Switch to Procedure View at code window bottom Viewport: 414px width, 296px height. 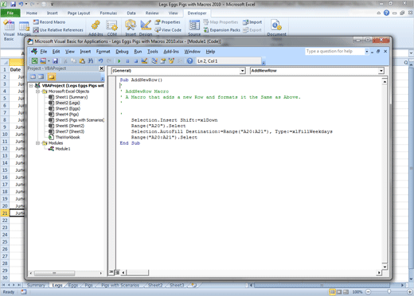tap(111, 272)
